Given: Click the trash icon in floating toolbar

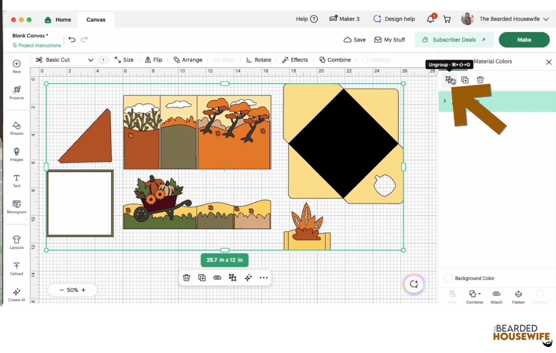Looking at the screenshot, I should (x=187, y=278).
